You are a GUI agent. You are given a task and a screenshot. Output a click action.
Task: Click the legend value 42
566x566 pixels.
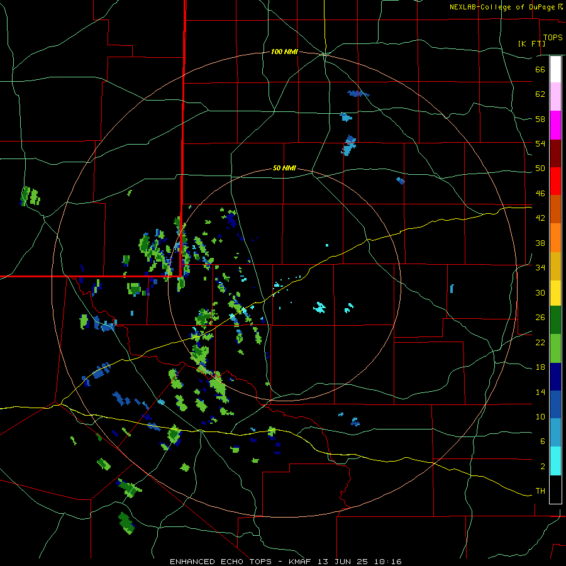coord(540,218)
